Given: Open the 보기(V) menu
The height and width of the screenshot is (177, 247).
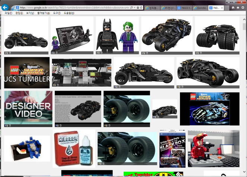Looking at the screenshot, I should pos(30,13).
